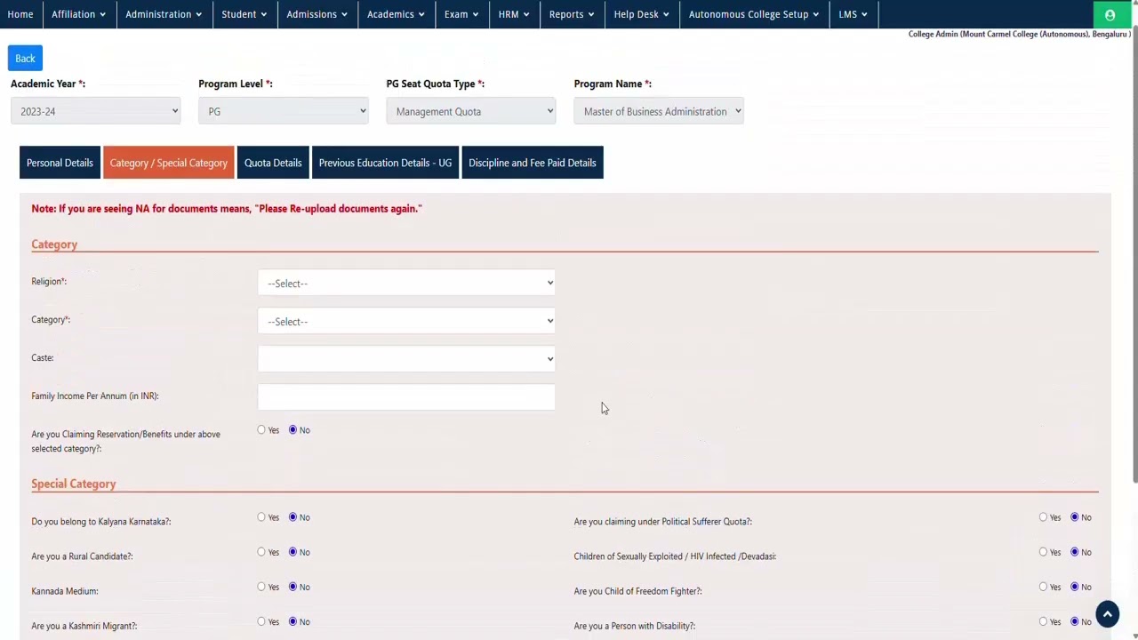Select No for Child of Freedom Fighter

(x=1074, y=587)
